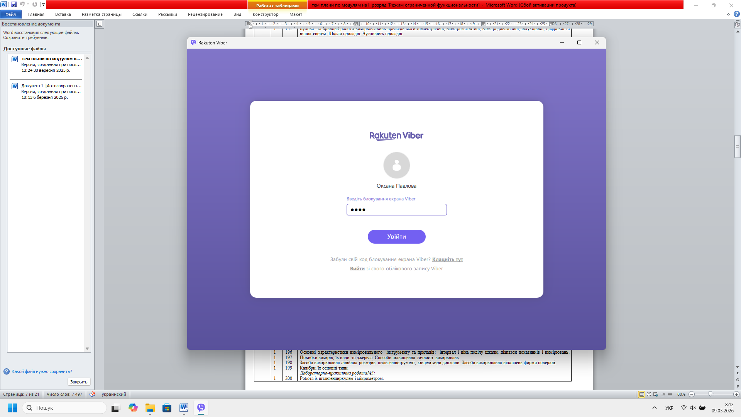Expand the Undo history dropdown arrow

[x=28, y=5]
